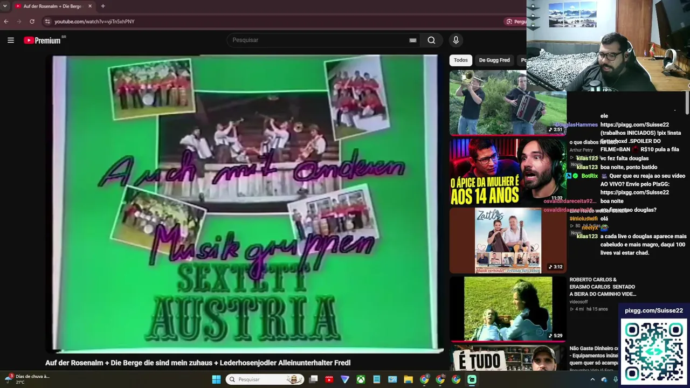Open the File Explorer folder in taskbar

tap(408, 379)
